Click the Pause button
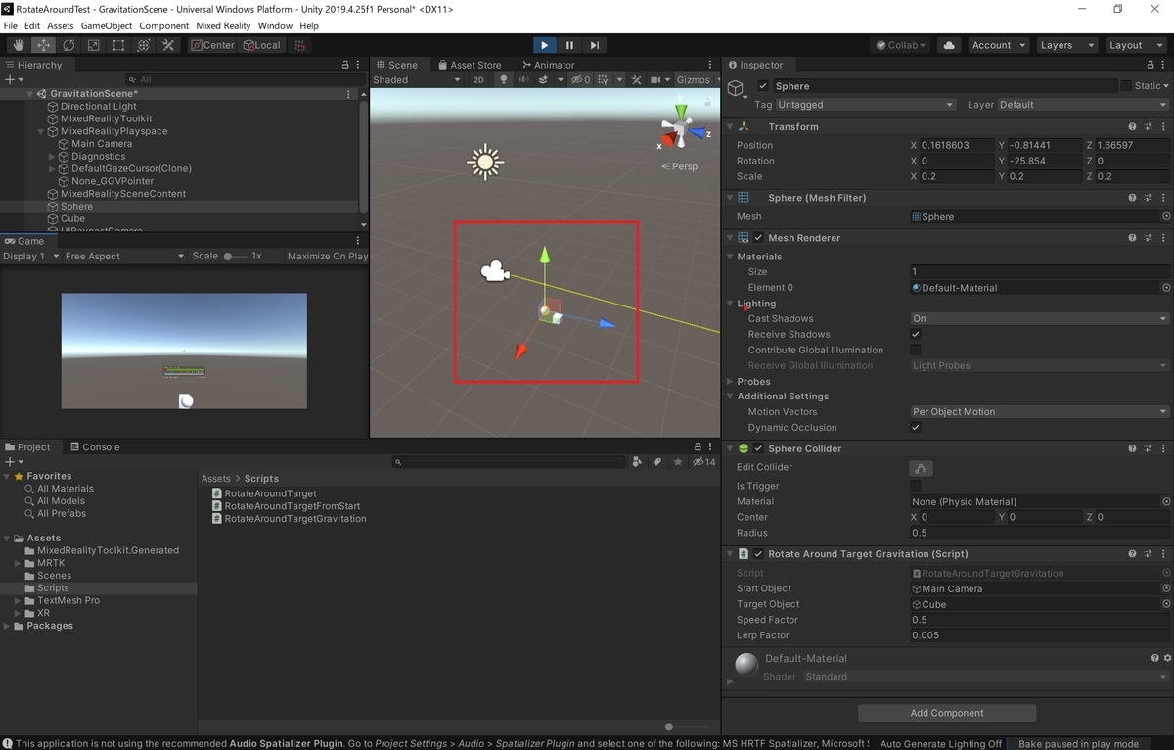Screen dimensions: 1174x750 [569, 45]
